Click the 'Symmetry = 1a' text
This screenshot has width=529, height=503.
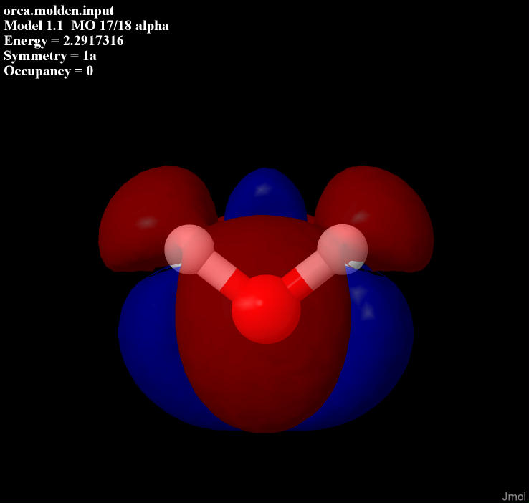tap(50, 56)
